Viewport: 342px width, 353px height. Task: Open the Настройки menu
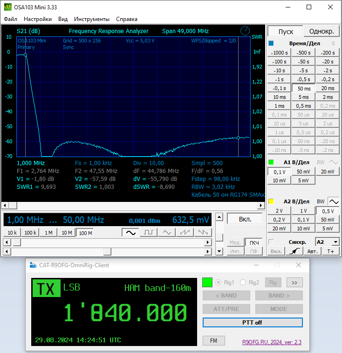pyautogui.click(x=38, y=19)
